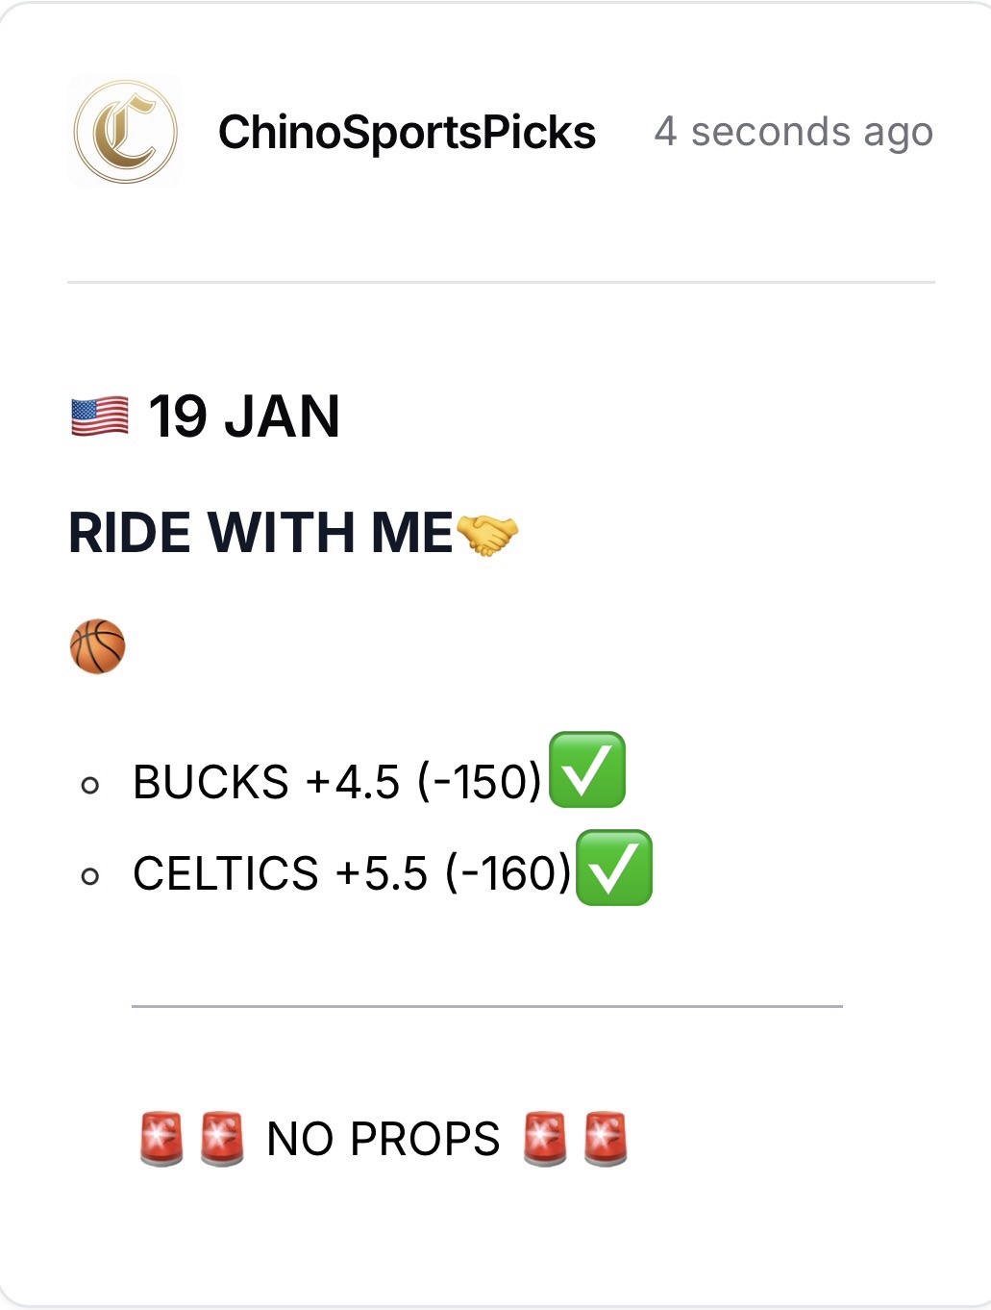Click the ChinoSportsPicks gold C avatar
Image resolution: width=991 pixels, height=1310 pixels.
(x=125, y=132)
